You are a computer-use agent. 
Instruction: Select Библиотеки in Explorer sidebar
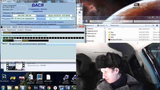coord(90,41)
